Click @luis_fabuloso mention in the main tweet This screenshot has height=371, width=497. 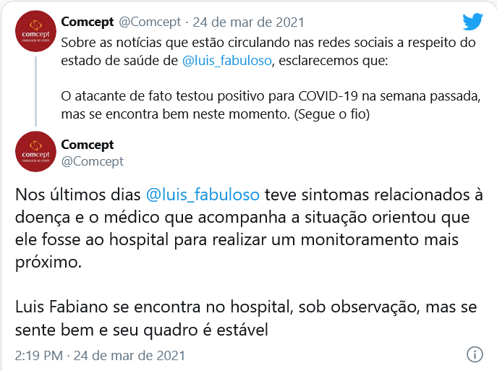(203, 195)
